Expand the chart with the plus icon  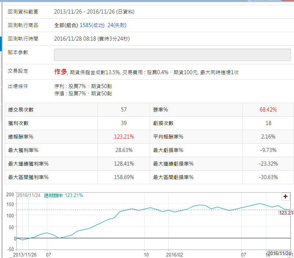pos(286,197)
